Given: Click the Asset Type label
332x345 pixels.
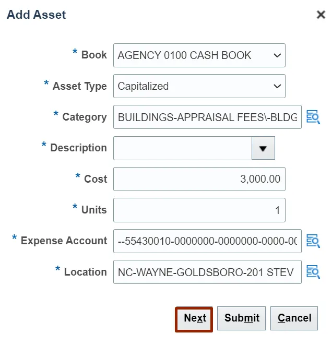Looking at the screenshot, I should click(x=79, y=86).
